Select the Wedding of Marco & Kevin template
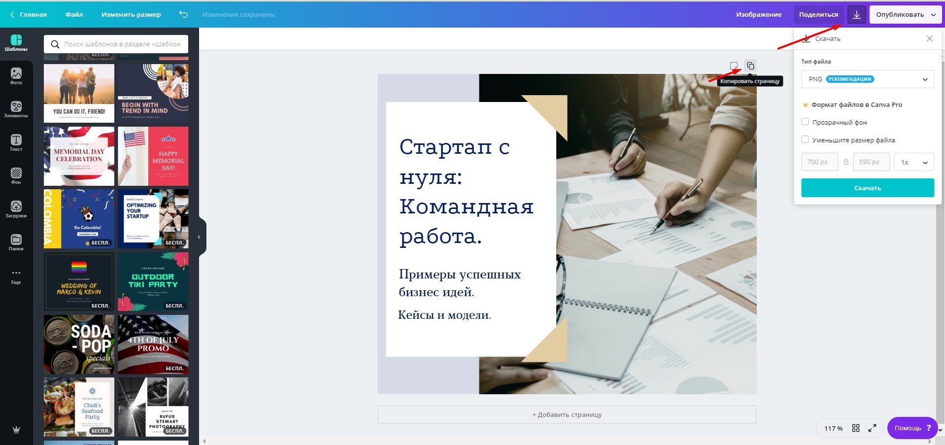Image resolution: width=945 pixels, height=445 pixels. point(79,281)
